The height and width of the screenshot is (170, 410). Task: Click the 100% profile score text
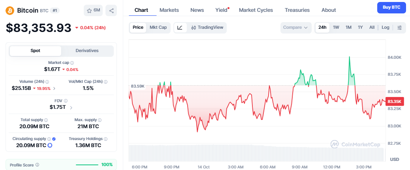tap(107, 164)
